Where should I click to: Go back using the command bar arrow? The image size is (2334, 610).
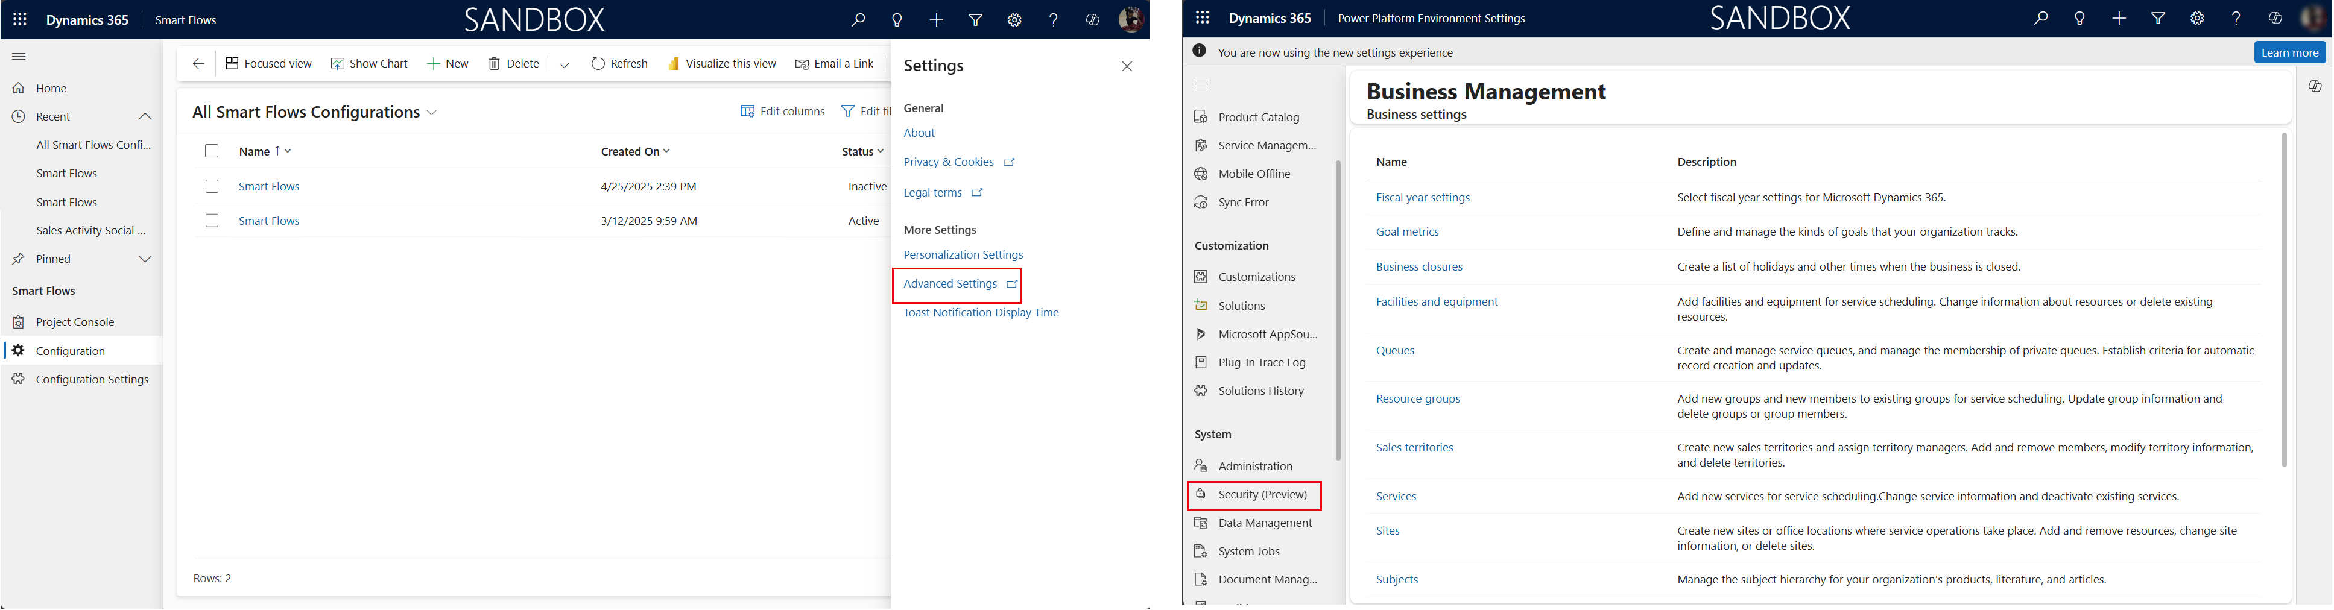[198, 63]
